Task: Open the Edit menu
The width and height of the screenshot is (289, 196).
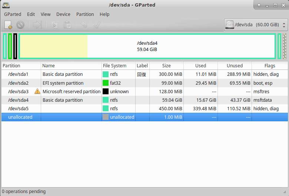Action: pyautogui.click(x=31, y=14)
